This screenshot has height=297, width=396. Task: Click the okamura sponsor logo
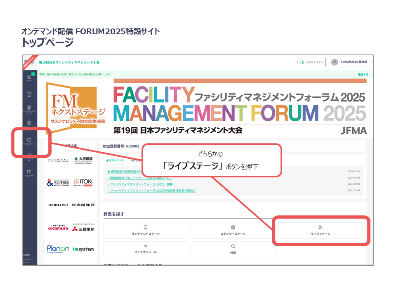(x=58, y=227)
